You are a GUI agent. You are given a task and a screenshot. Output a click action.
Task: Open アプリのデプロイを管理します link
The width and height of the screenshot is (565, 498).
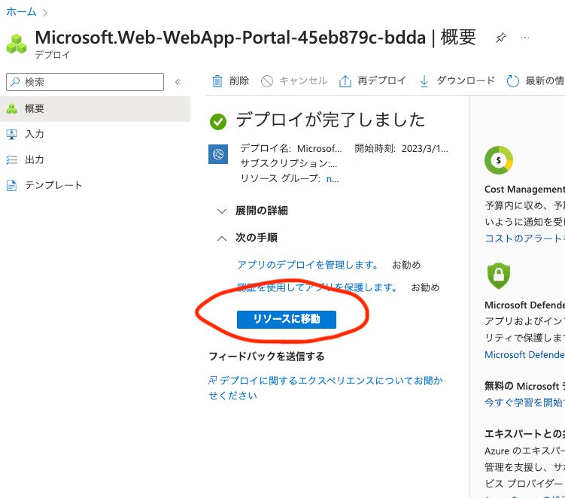click(308, 265)
